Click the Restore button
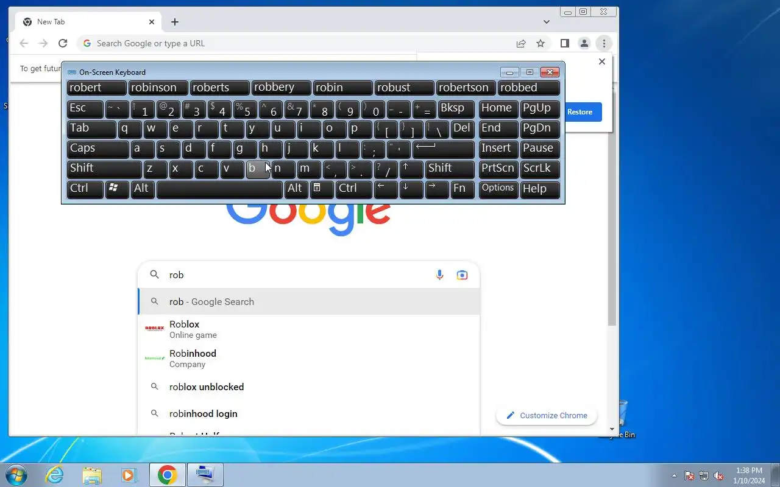This screenshot has width=780, height=487. coord(580,112)
